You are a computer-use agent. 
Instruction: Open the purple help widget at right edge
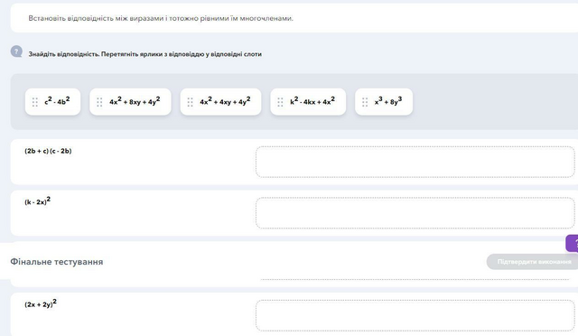[x=572, y=244]
